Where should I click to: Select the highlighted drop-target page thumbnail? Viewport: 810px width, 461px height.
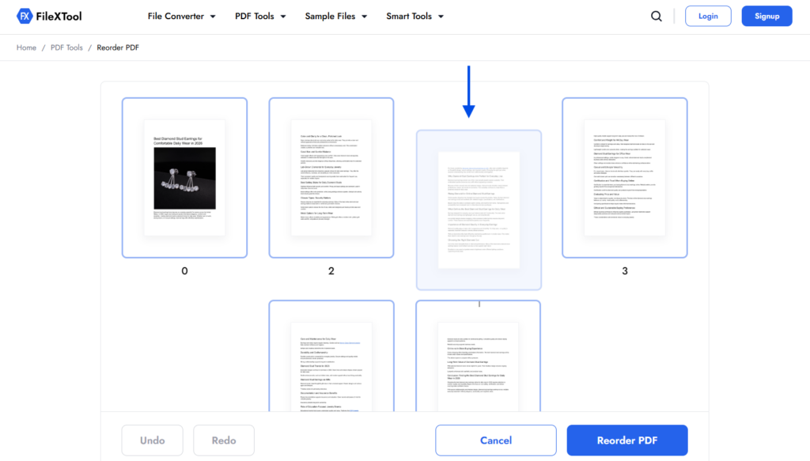click(479, 210)
